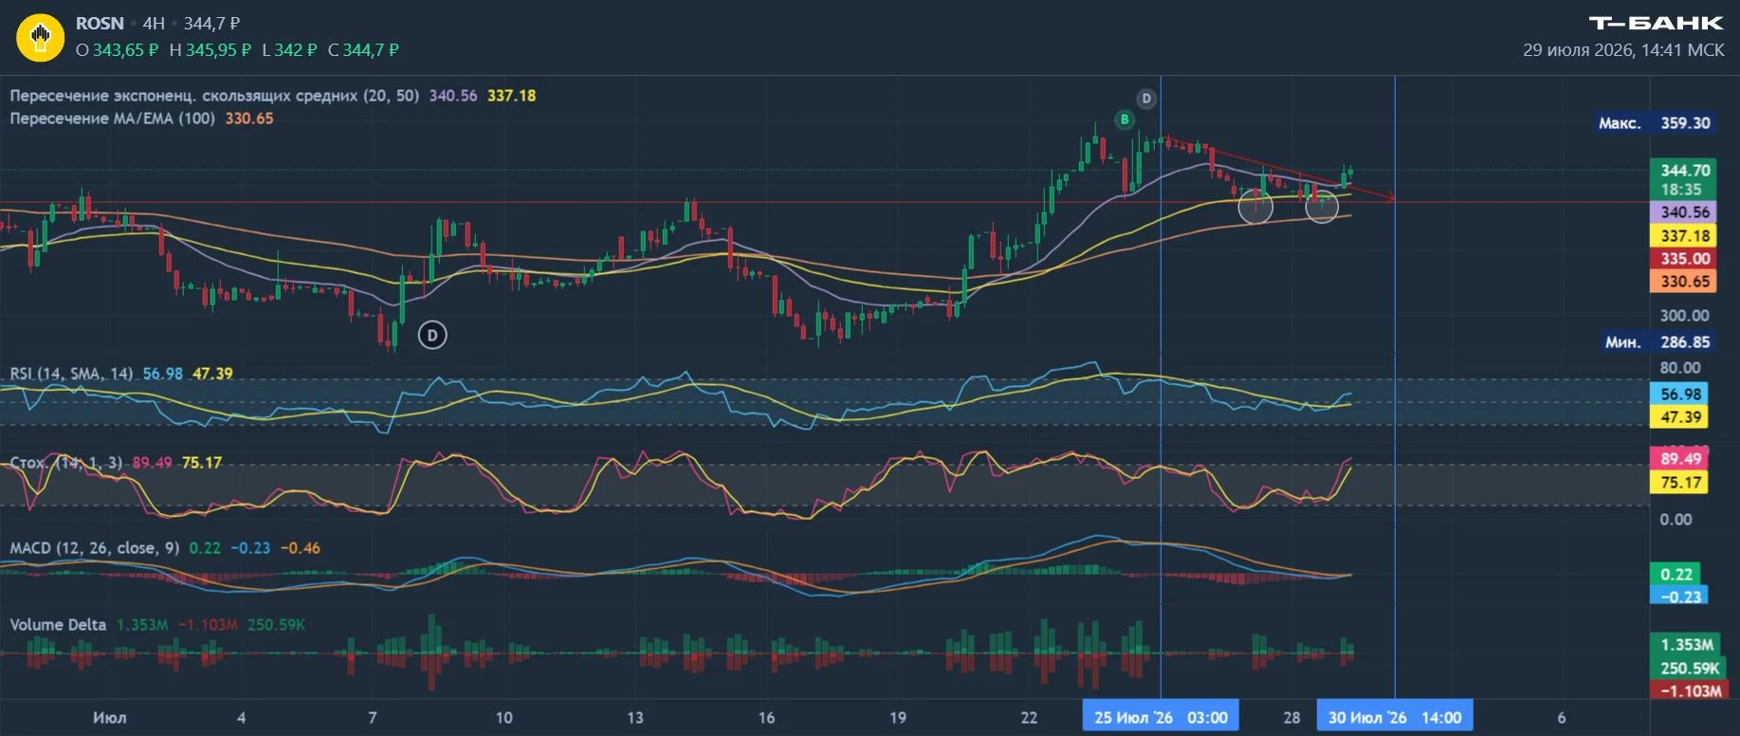Screen dimensions: 1740x736
Task: Click the green 344.70 current price tag
Action: point(1684,179)
